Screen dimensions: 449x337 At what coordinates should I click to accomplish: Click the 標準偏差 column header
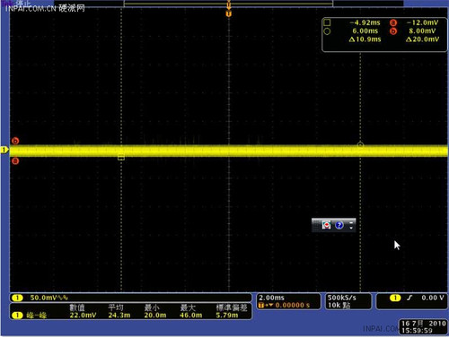click(x=232, y=307)
